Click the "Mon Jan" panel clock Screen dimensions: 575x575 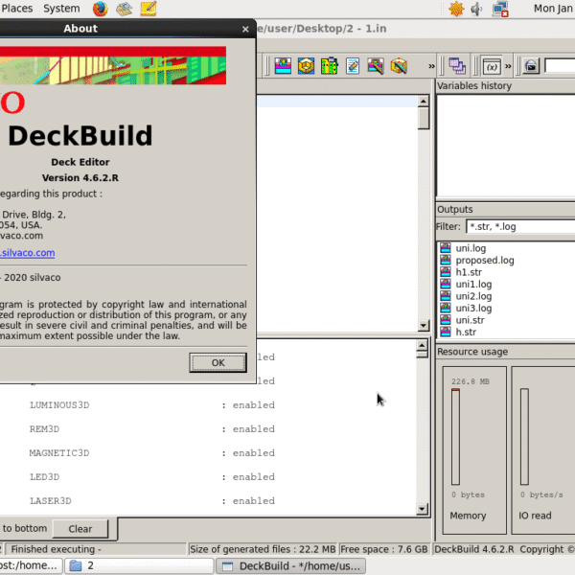click(554, 9)
